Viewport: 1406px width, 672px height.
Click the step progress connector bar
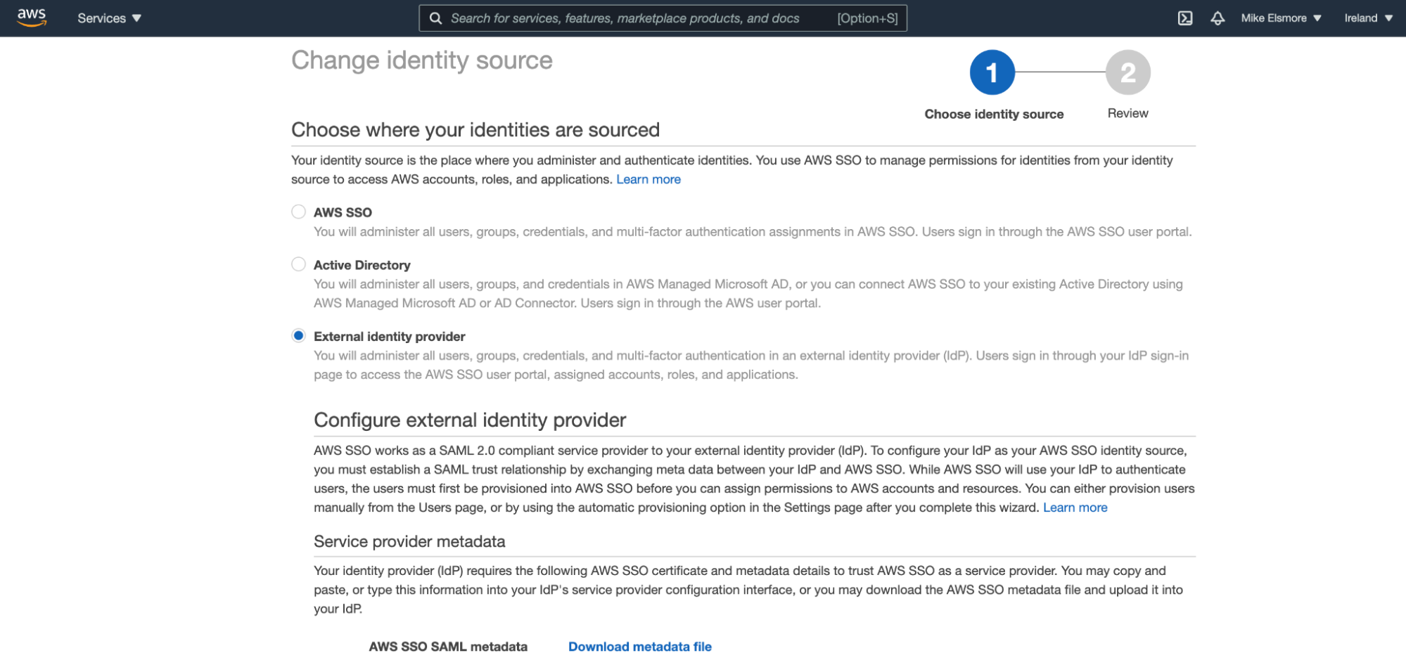(1060, 71)
